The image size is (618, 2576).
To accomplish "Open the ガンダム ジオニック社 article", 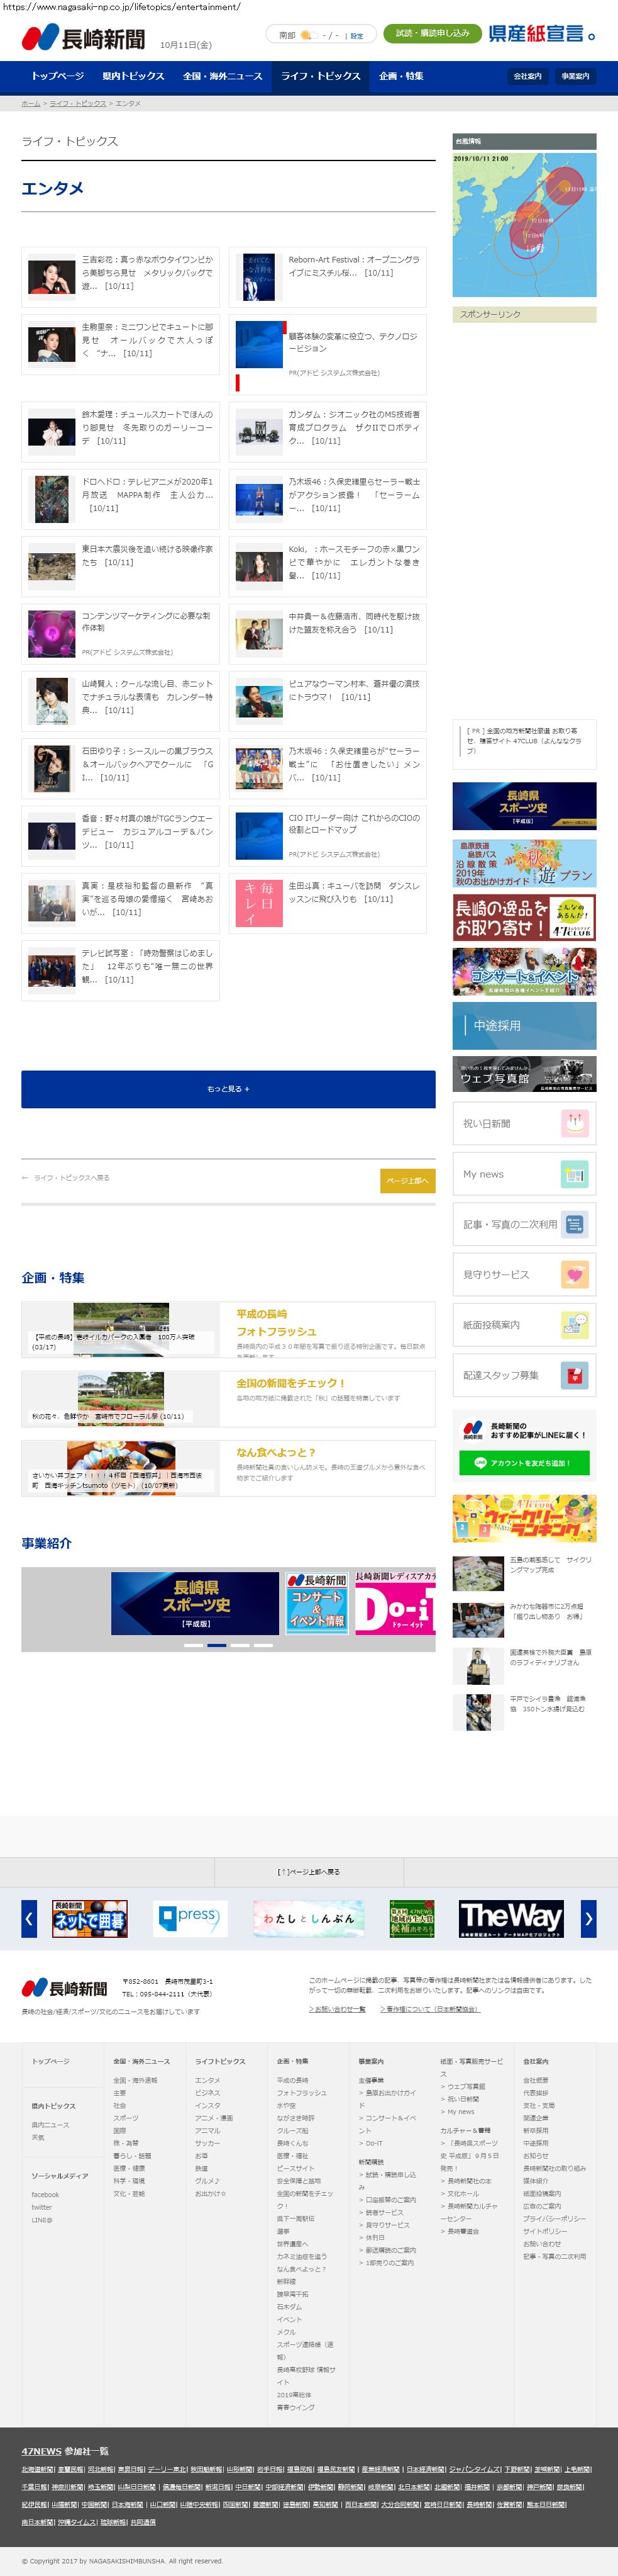I will [328, 431].
